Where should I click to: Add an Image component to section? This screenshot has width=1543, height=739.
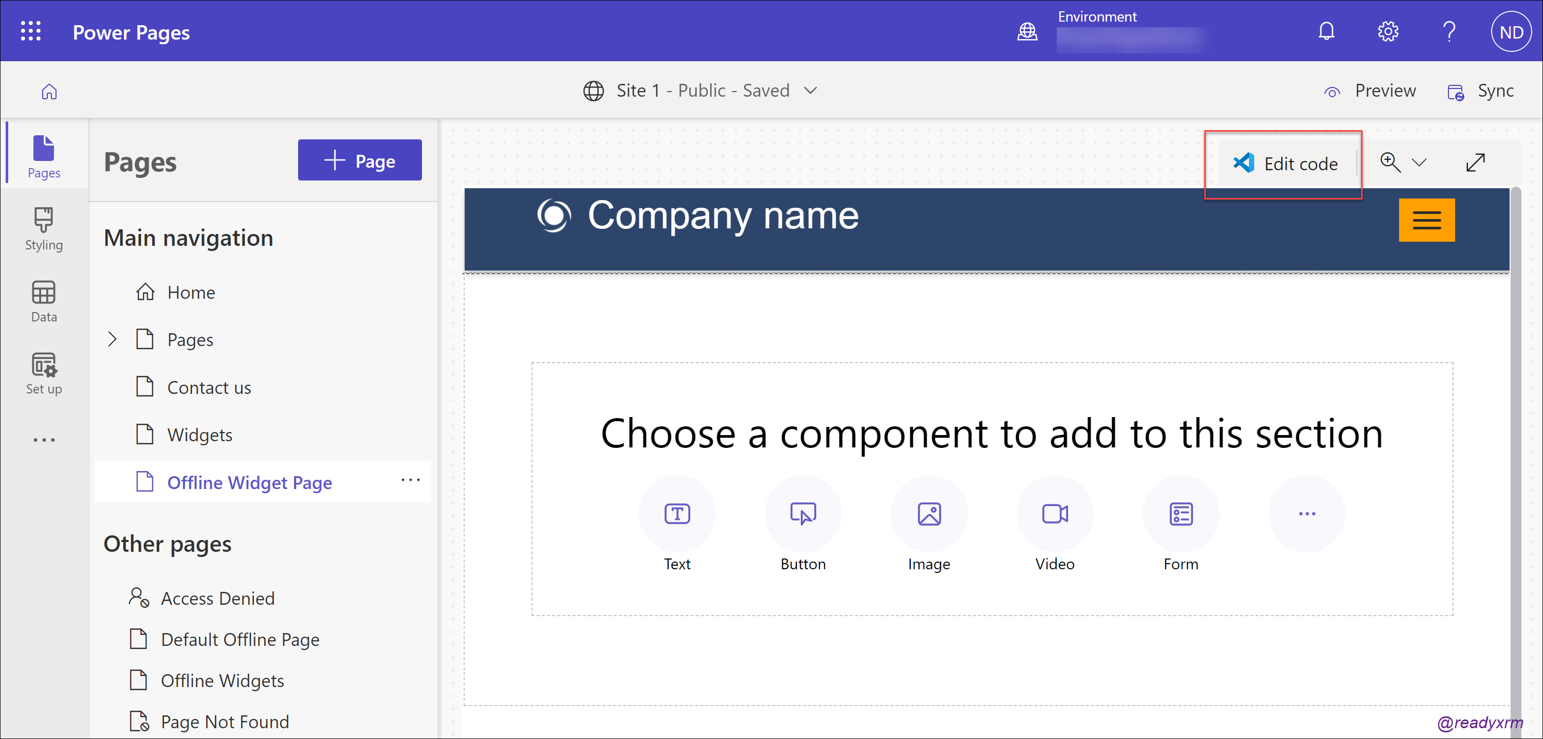tap(928, 514)
